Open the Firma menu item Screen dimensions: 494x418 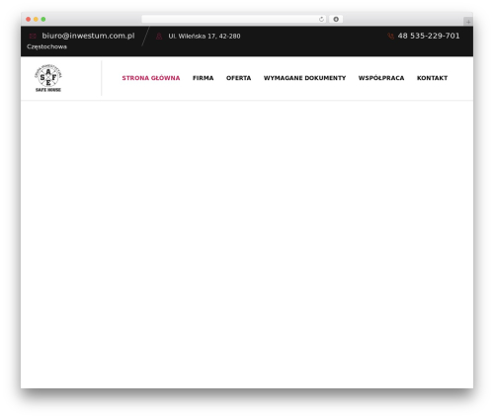point(204,78)
